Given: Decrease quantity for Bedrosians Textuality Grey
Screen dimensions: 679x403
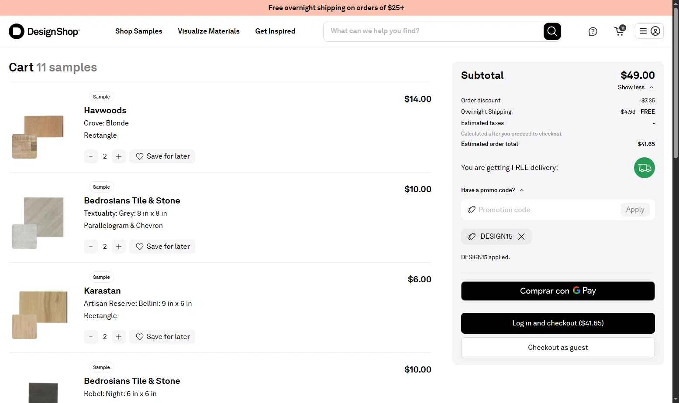Looking at the screenshot, I should 91,247.
